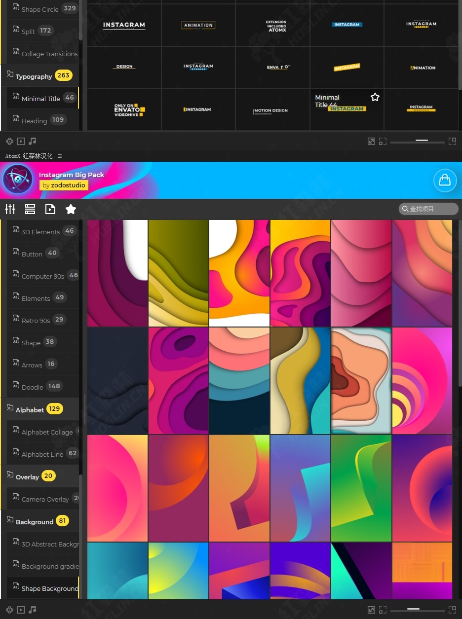Select the ONLY ON ENVATO VIDEOHIVE title thumbnail
Screen dimensions: 462x619
click(x=124, y=109)
